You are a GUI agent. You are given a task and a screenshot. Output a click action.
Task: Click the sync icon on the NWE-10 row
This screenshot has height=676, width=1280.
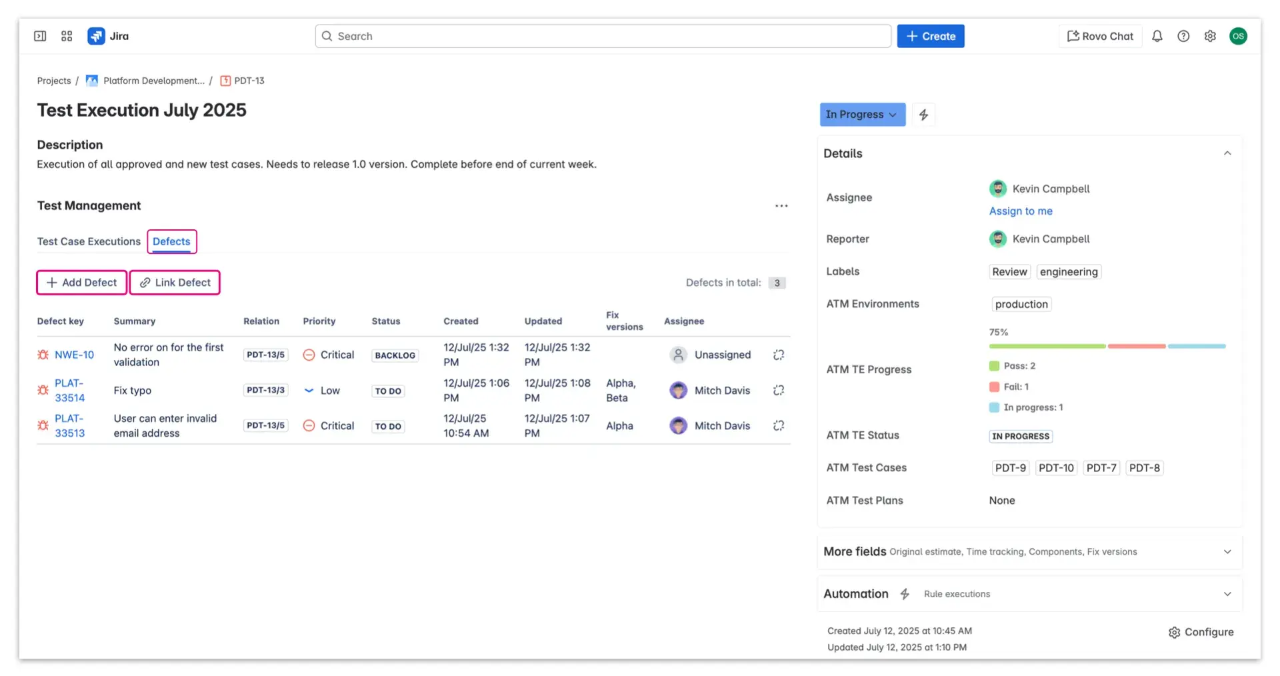tap(778, 355)
